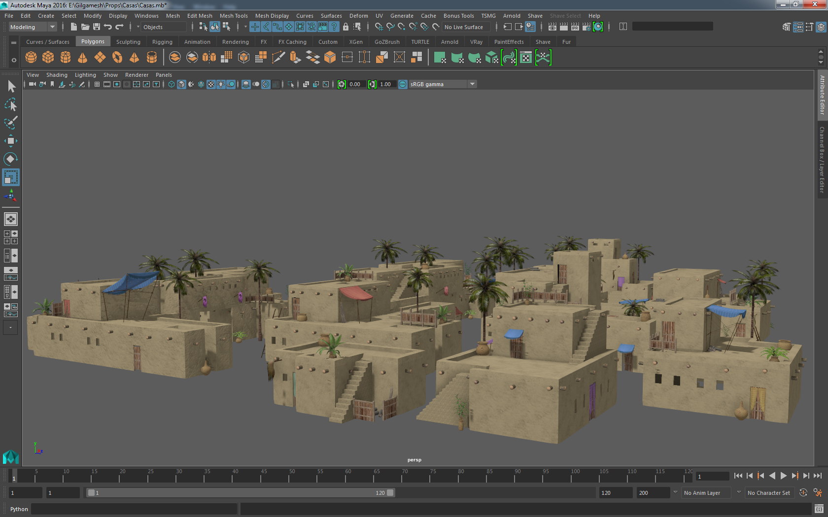Toggle auto keyframe button
This screenshot has height=517, width=828.
tap(803, 493)
